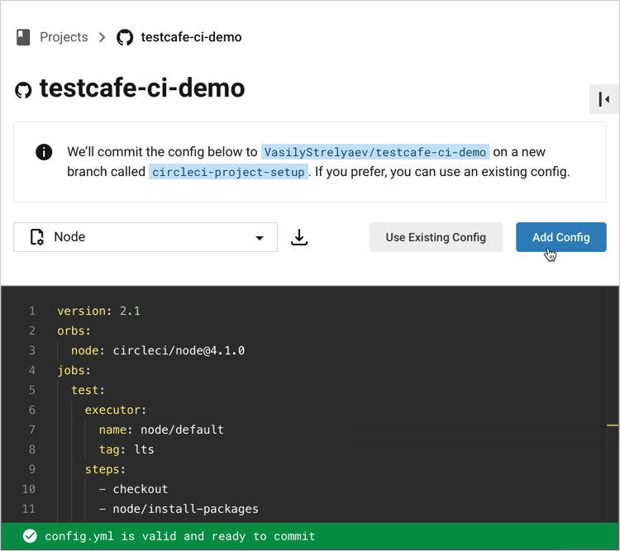Click the green checkmark validation icon
The height and width of the screenshot is (551, 620).
click(x=30, y=536)
